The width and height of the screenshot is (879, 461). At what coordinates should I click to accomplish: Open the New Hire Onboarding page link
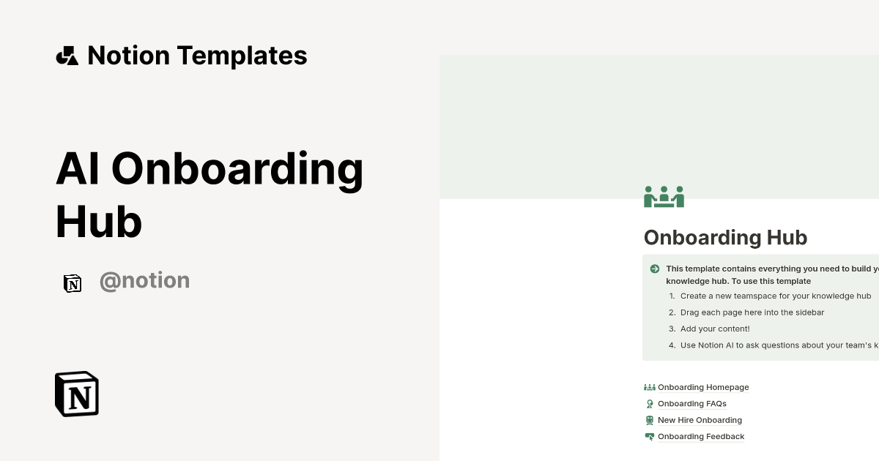pos(700,420)
